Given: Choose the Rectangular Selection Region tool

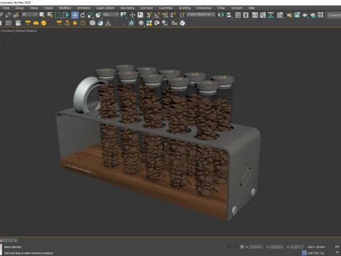Looking at the screenshot, I should click(x=58, y=15).
